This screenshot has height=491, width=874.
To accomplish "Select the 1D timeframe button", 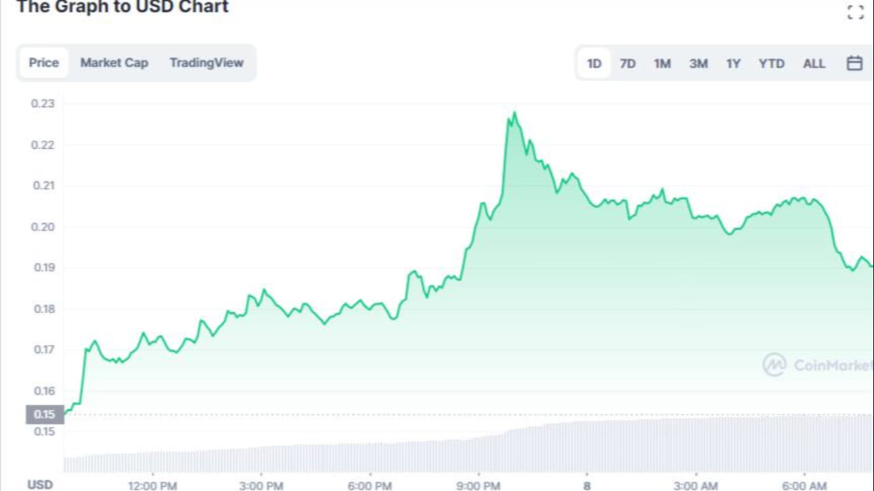I will point(593,63).
